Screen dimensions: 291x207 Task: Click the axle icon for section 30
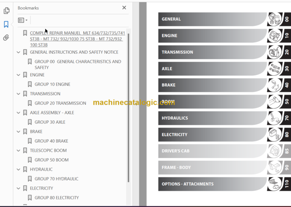click(275, 68)
